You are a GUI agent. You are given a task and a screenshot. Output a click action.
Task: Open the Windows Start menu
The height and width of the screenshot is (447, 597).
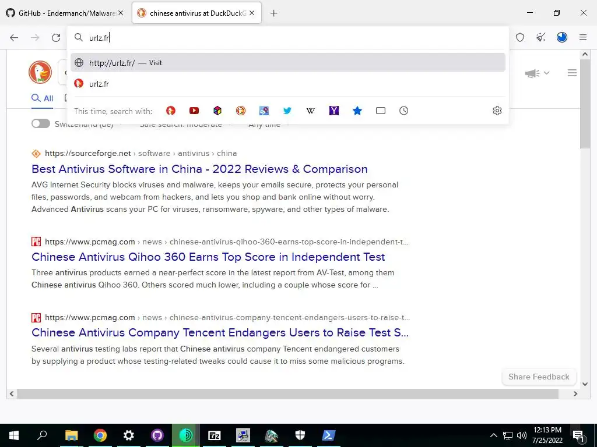14,435
